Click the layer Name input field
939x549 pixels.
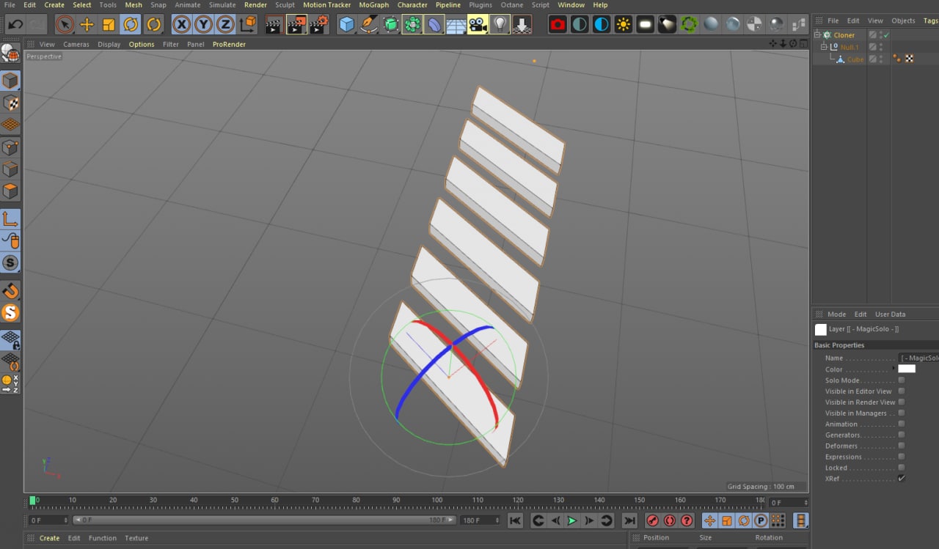[918, 358]
